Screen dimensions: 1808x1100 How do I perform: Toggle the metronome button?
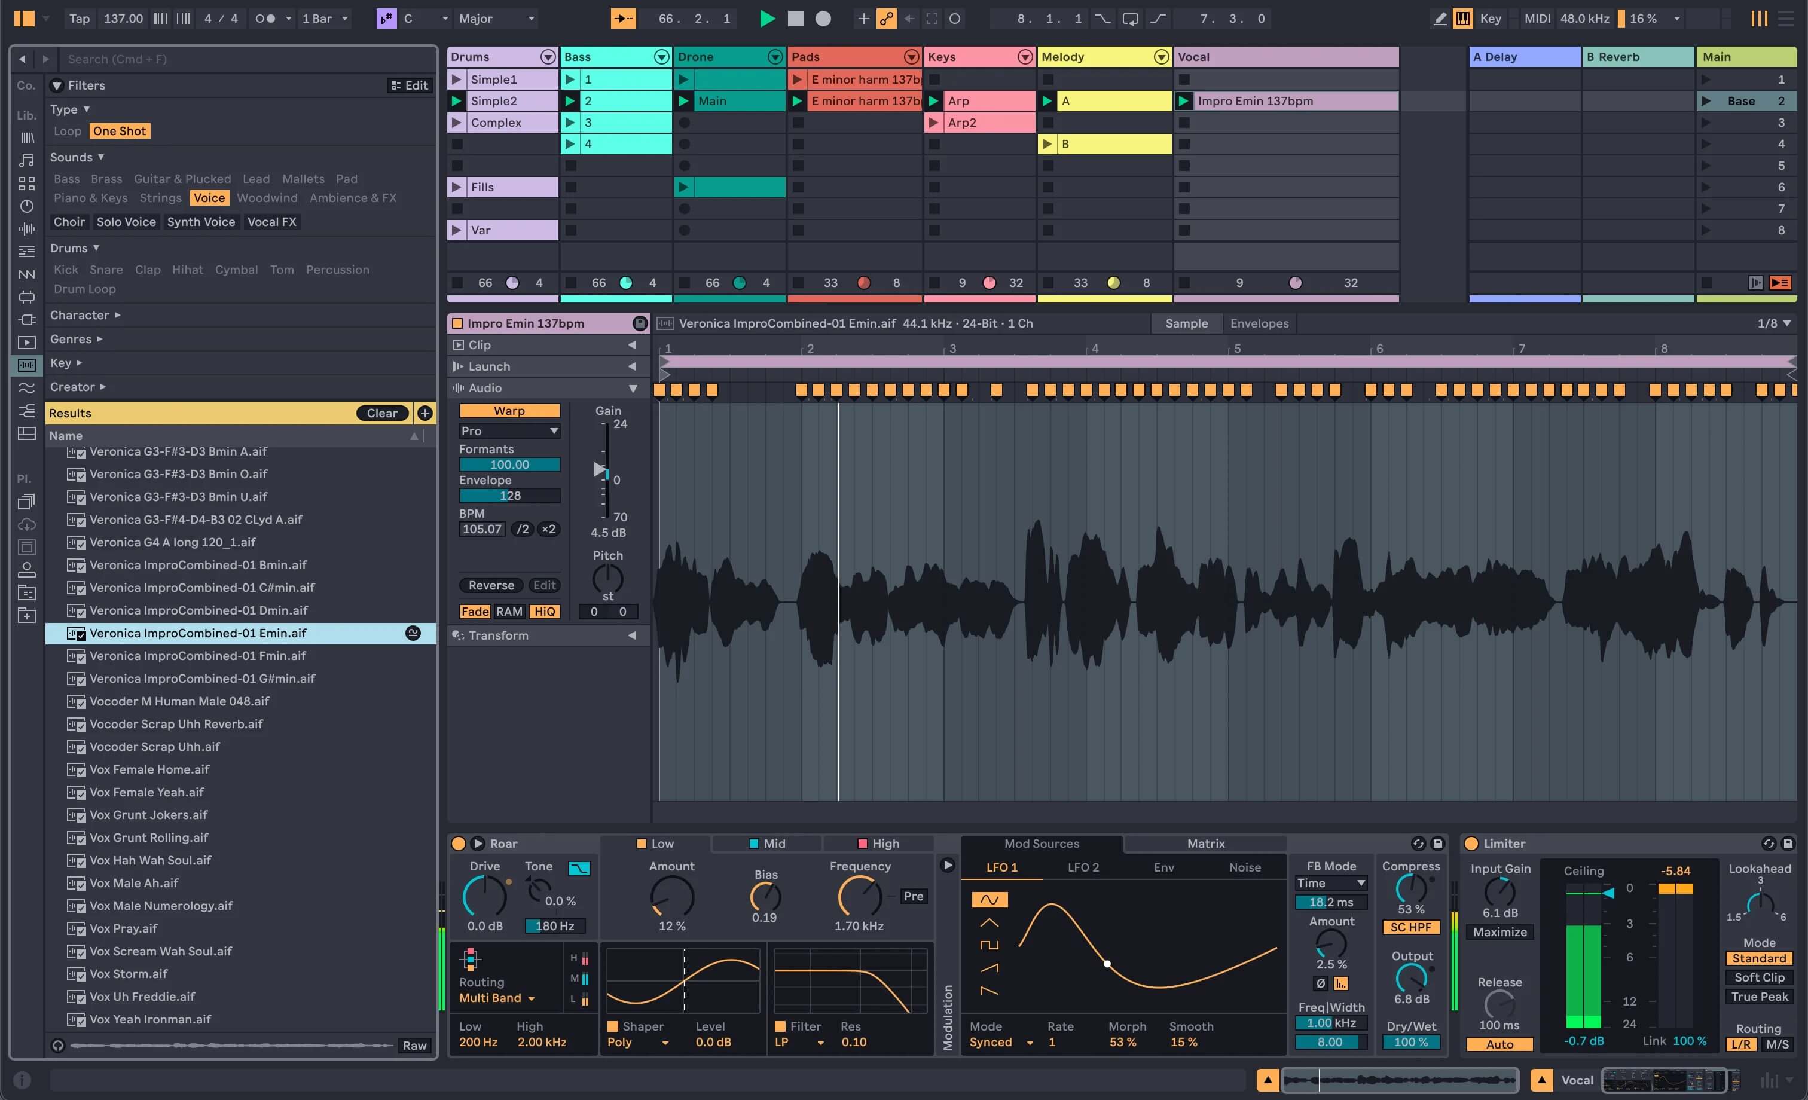pos(265,19)
